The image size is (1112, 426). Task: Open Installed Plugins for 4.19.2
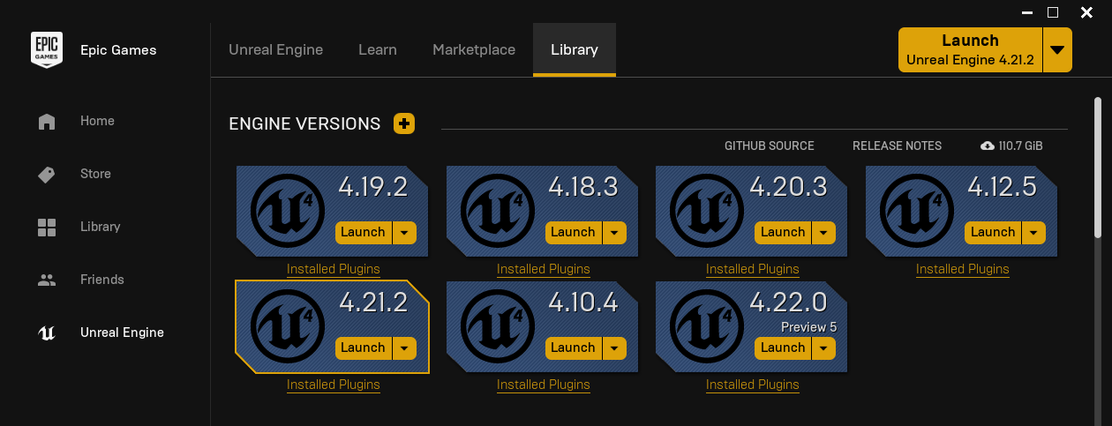click(334, 269)
